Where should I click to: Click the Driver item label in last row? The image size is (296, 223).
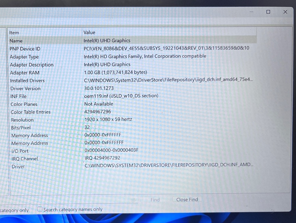tap(18, 167)
